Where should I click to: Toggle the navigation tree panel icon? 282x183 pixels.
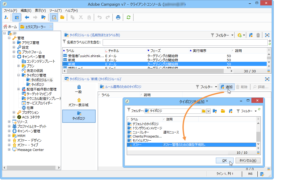[x=17, y=17]
